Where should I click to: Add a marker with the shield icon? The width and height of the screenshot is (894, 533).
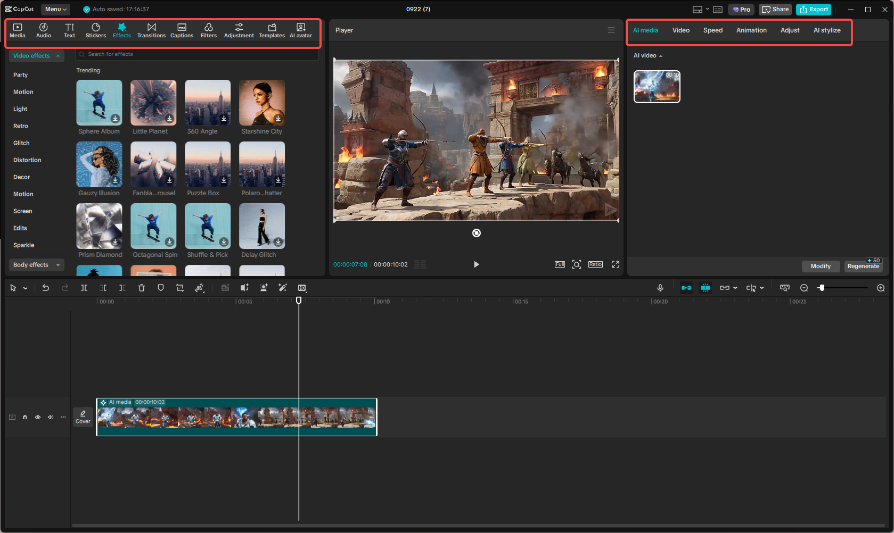161,288
